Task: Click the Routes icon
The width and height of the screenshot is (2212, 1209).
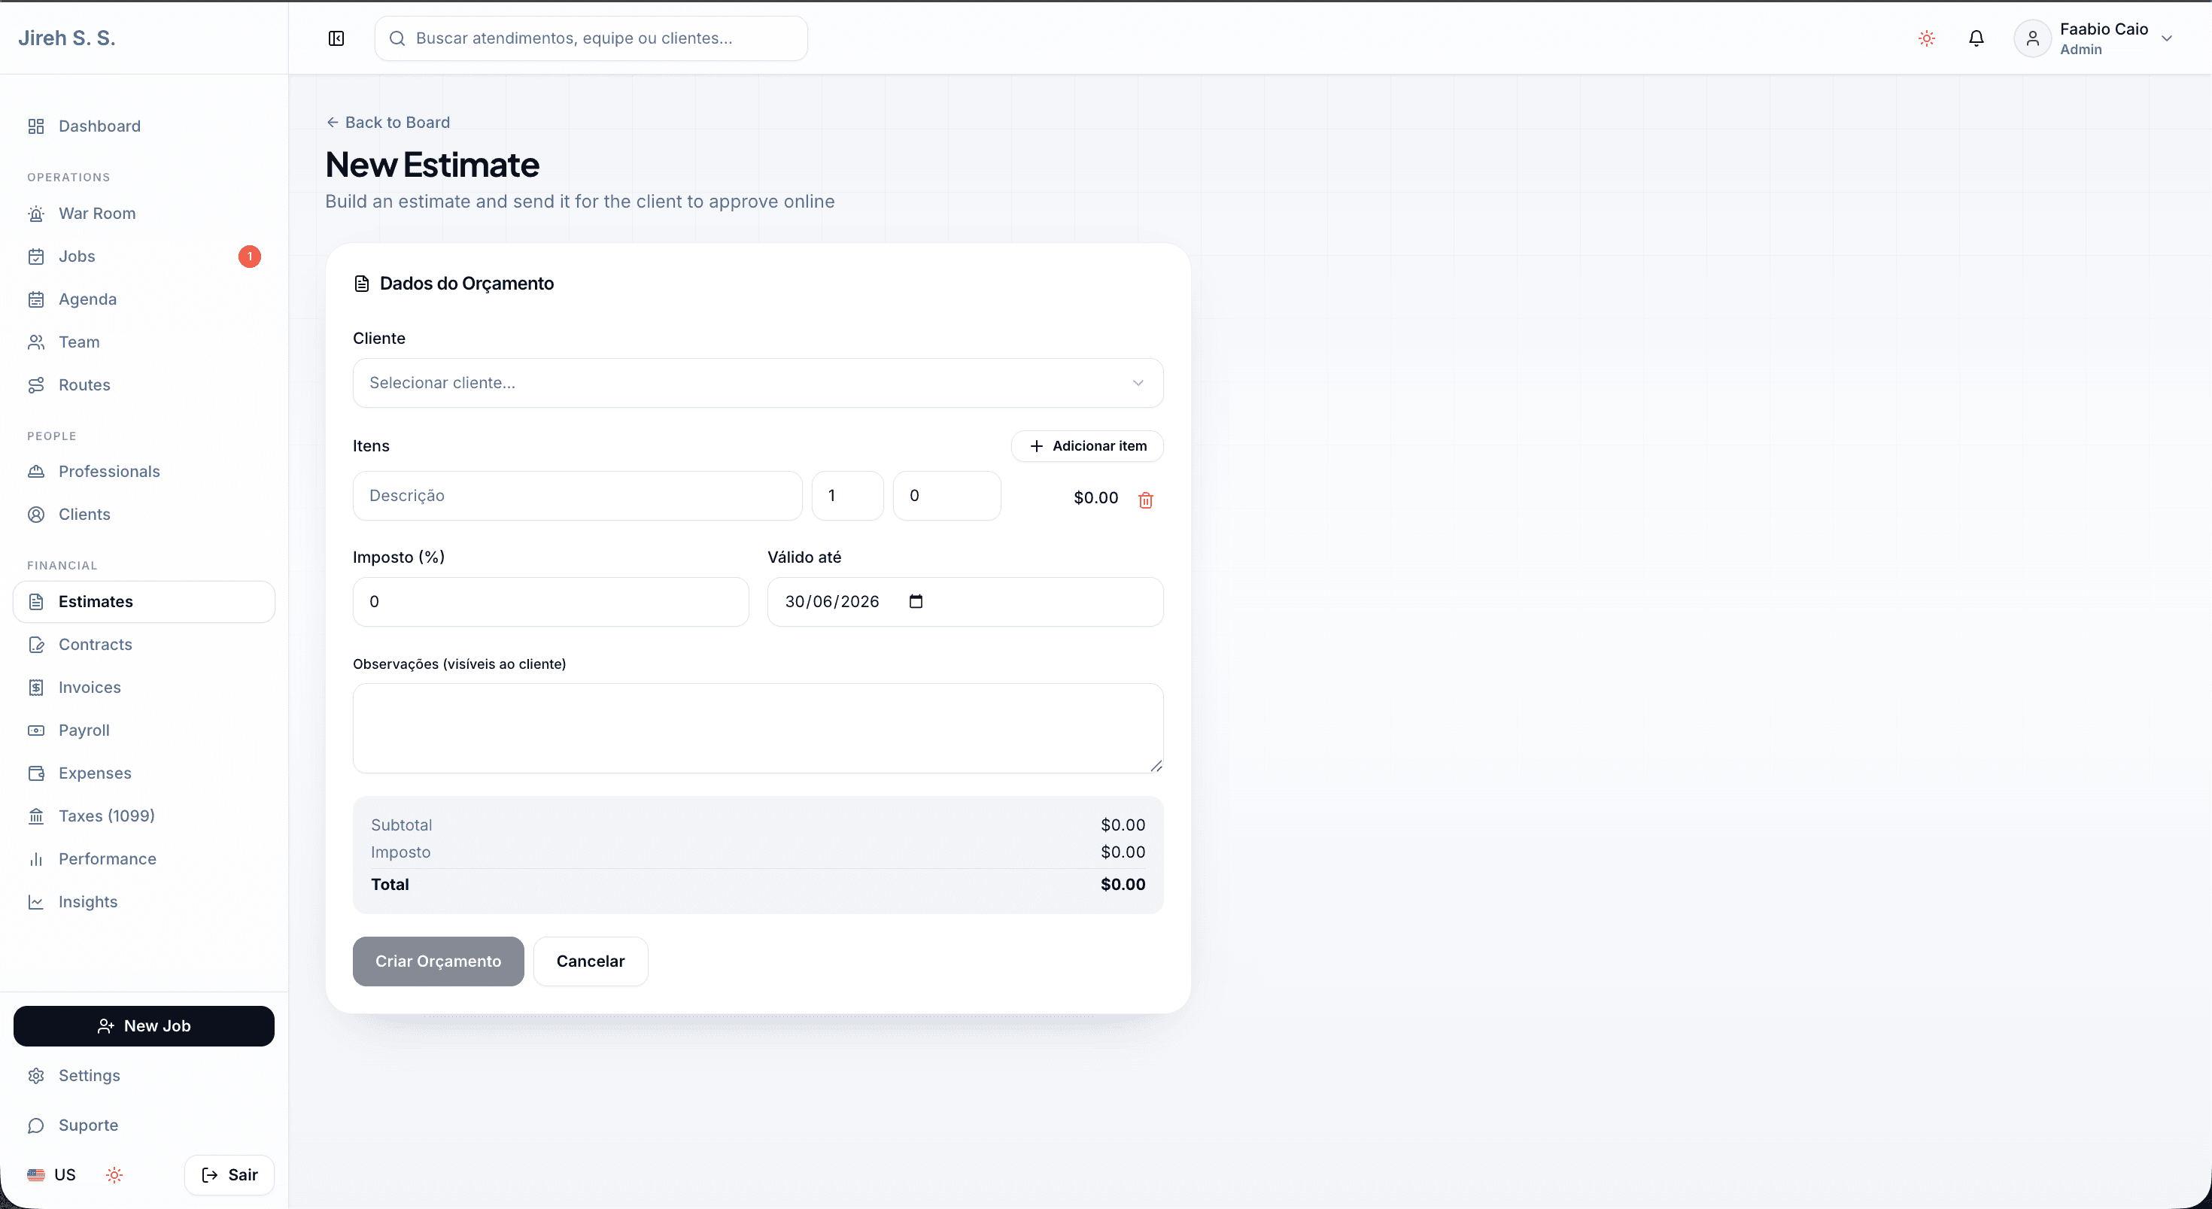Action: pos(36,385)
